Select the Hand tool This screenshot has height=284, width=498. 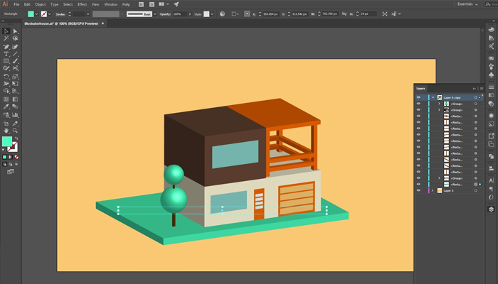(x=6, y=130)
